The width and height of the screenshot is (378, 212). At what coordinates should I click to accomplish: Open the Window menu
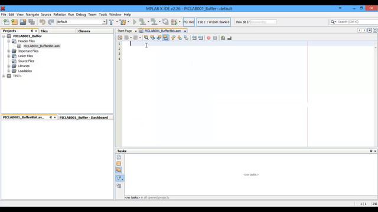115,14
